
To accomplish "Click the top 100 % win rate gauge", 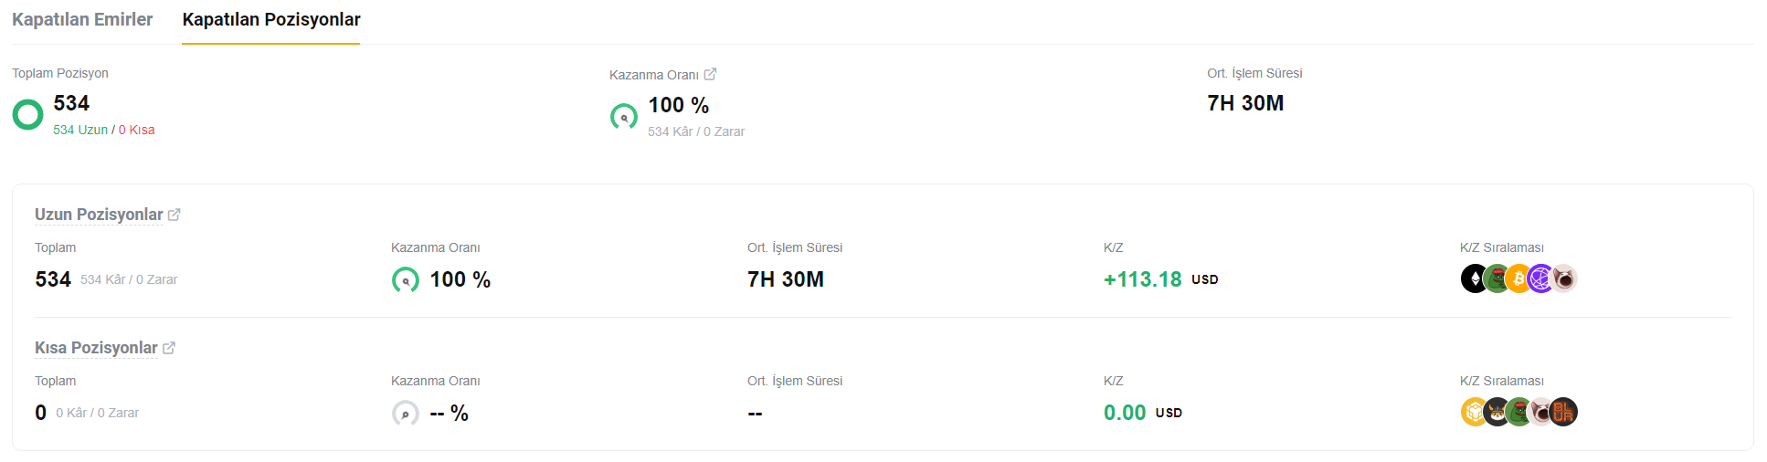I will coord(624,117).
